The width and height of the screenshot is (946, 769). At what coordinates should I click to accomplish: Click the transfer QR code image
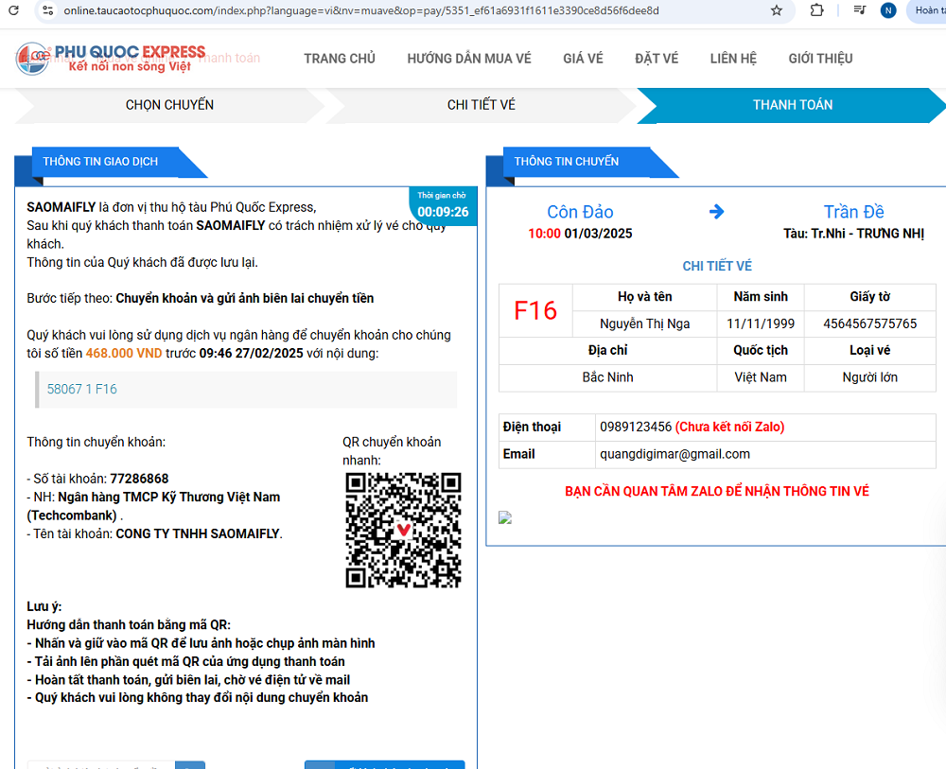coord(403,530)
